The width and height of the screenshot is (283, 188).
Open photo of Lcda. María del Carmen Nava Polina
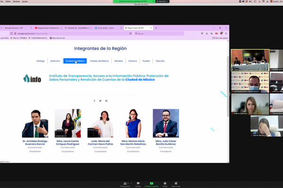[100, 123]
